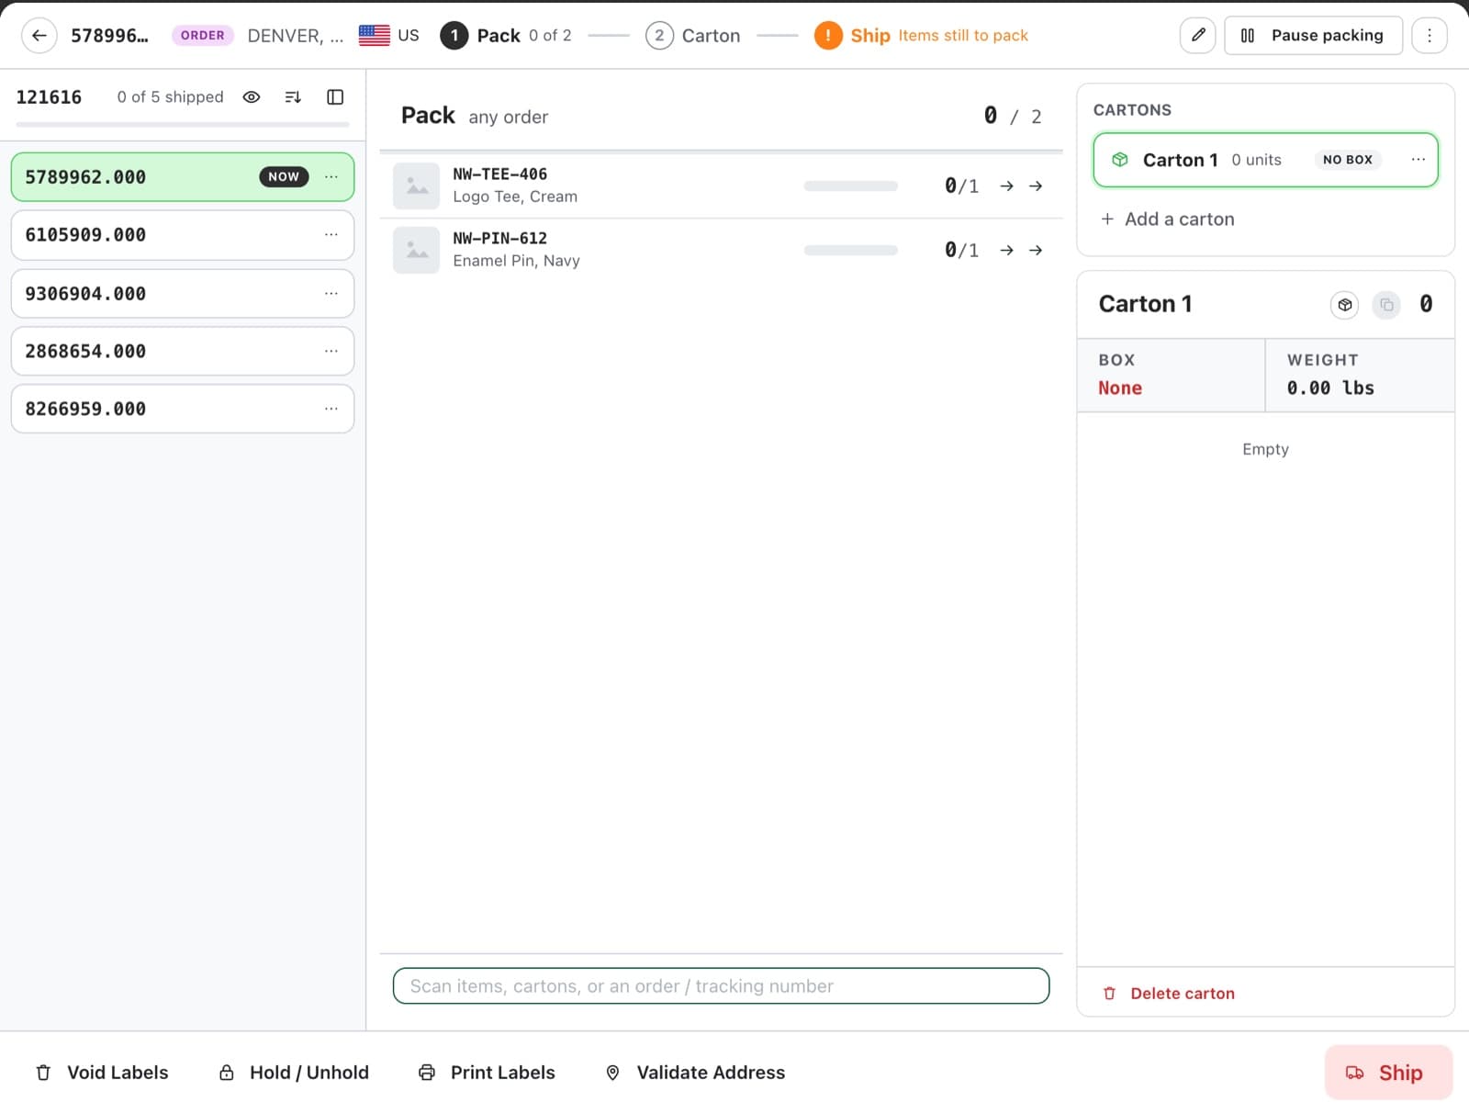Open Carton 1 more options menu
This screenshot has width=1469, height=1113.
click(x=1419, y=160)
